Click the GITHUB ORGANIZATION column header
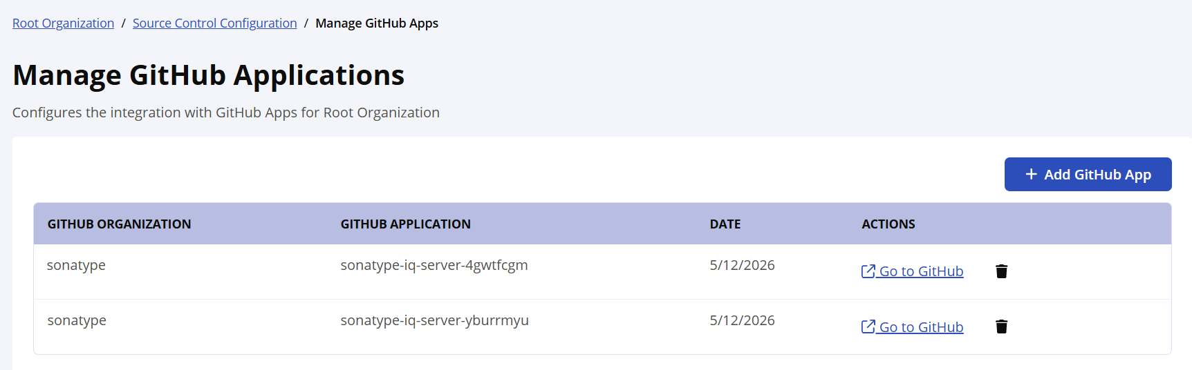The image size is (1192, 370). (119, 224)
